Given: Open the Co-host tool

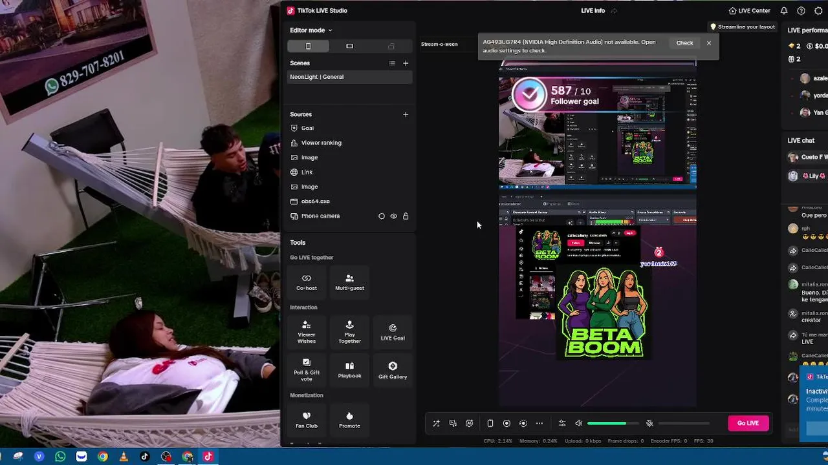Looking at the screenshot, I should tap(307, 282).
